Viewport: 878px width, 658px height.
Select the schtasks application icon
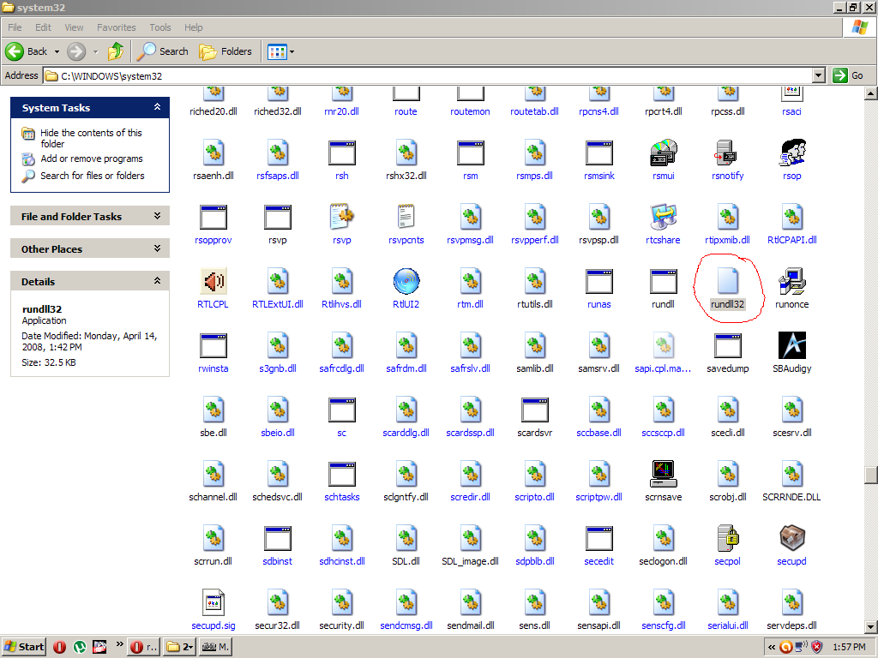[341, 474]
